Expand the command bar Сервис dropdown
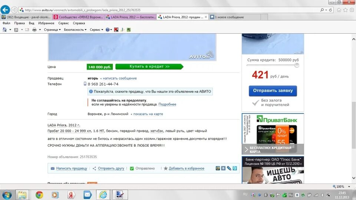Viewport: 356px width, 200px height. 96,30
